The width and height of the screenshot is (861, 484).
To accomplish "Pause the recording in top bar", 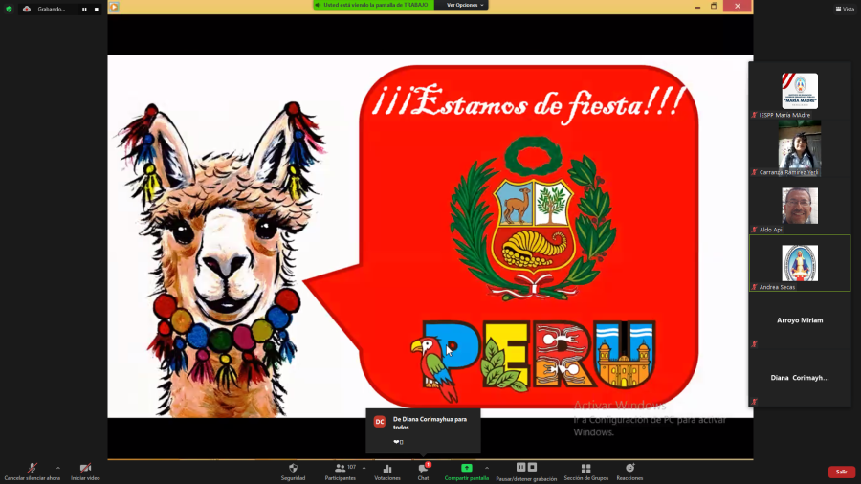I will pyautogui.click(x=83, y=9).
